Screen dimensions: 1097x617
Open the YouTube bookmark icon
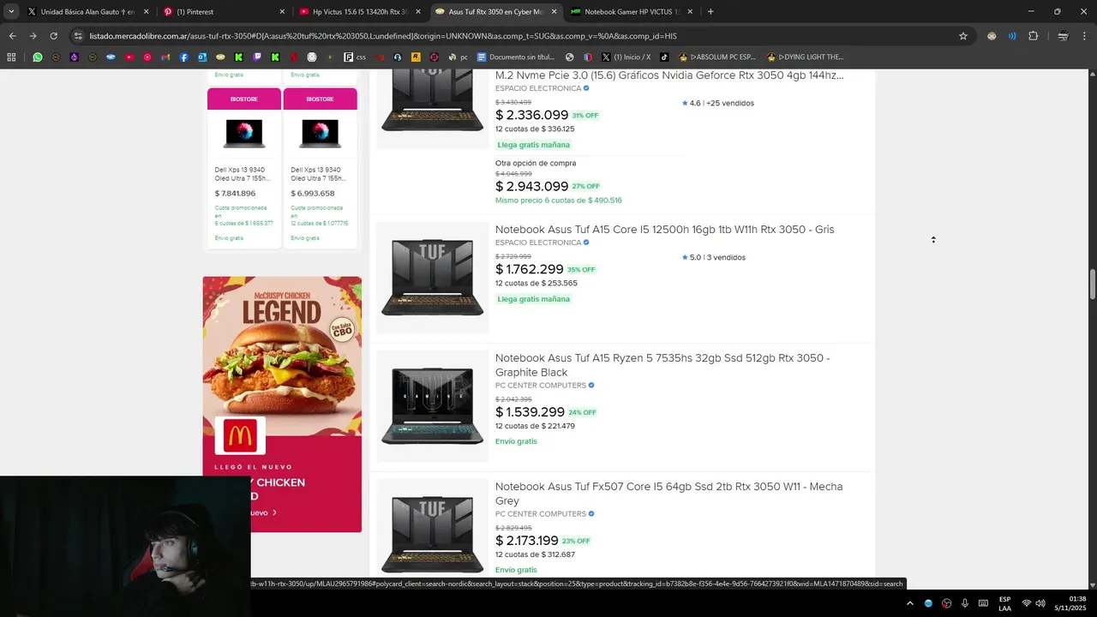tap(129, 57)
